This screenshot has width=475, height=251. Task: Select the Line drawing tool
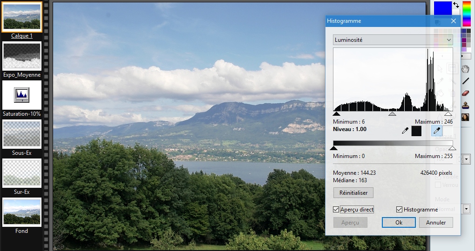click(x=466, y=81)
